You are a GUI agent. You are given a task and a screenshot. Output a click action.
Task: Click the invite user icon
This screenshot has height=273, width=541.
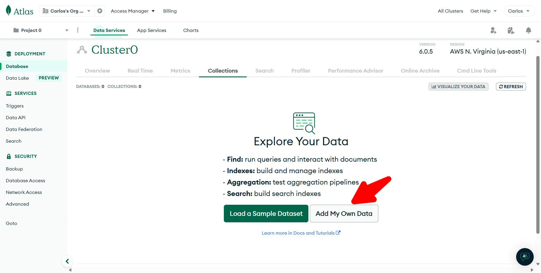pyautogui.click(x=493, y=30)
